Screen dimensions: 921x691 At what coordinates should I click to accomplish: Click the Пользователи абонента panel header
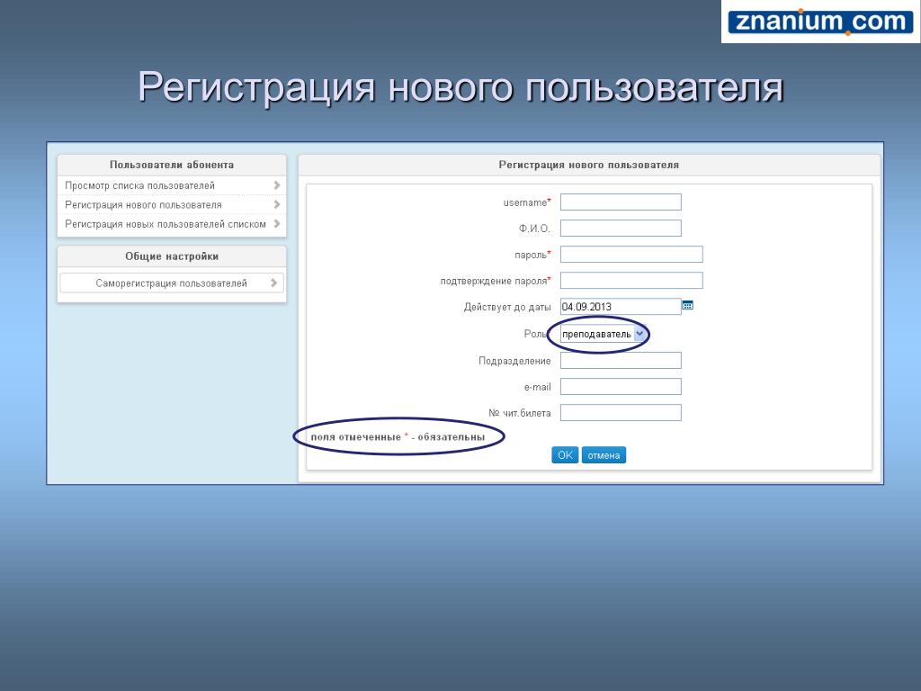[172, 166]
